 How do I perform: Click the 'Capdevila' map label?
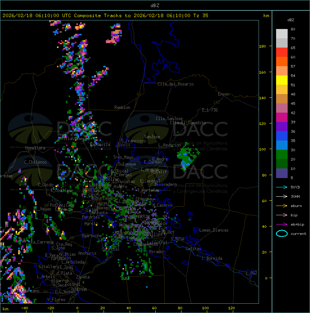(x=100, y=145)
